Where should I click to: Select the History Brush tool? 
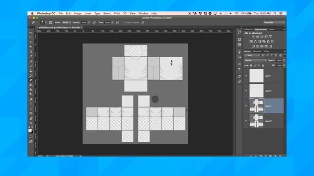(x=31, y=75)
